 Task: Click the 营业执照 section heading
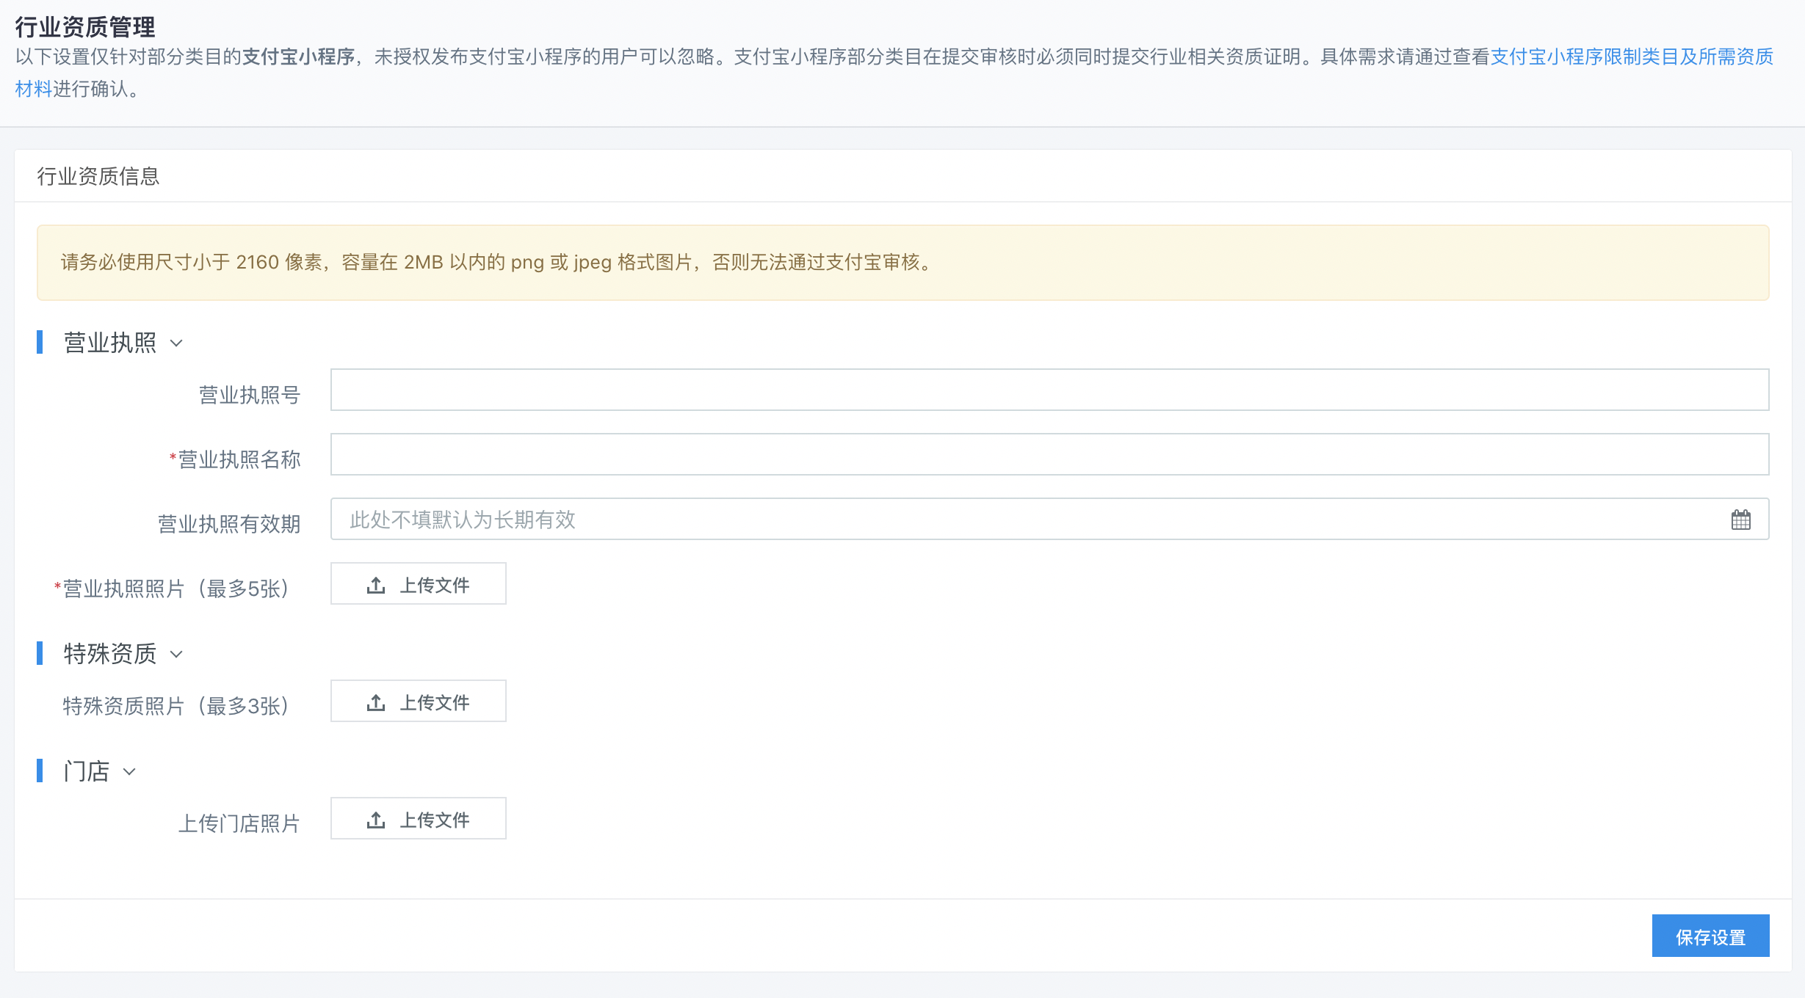(x=110, y=343)
